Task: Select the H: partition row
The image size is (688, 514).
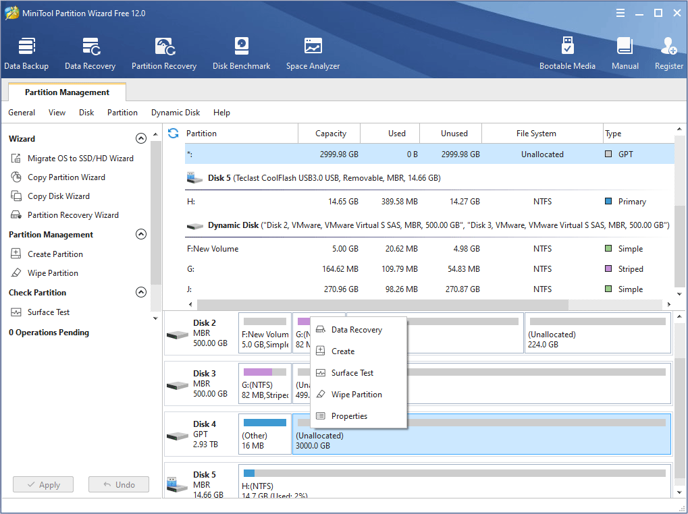Action: tap(429, 202)
